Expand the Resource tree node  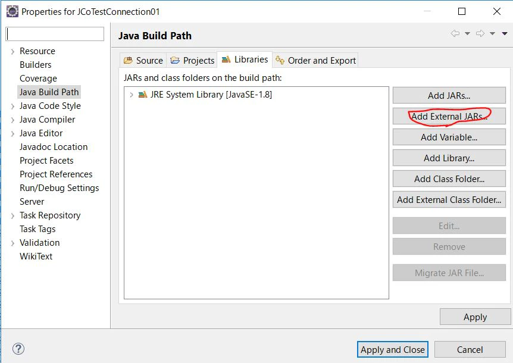point(12,51)
